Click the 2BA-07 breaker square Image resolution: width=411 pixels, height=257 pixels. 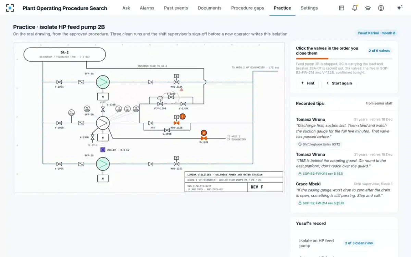point(103,150)
